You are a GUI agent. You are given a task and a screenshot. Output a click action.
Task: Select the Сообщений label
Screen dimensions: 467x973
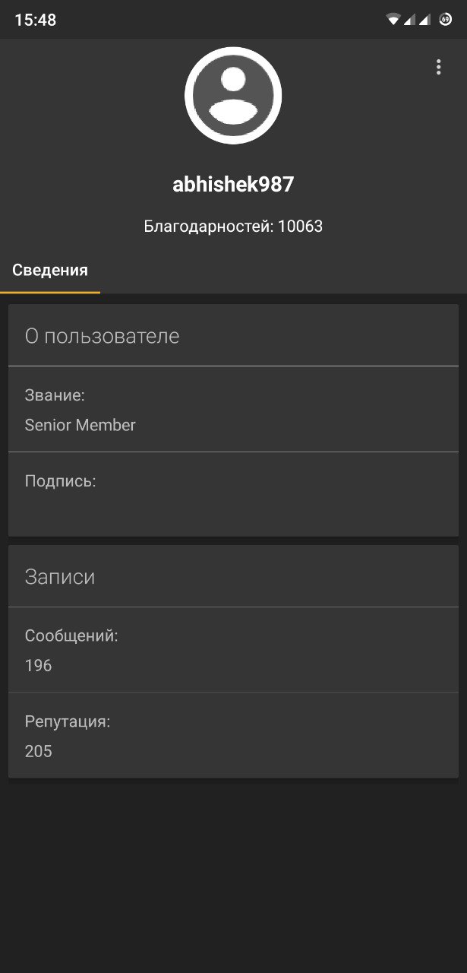coord(71,635)
